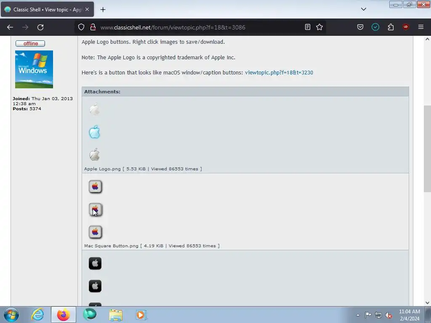Bookmark this page with the star icon
Image resolution: width=431 pixels, height=323 pixels.
click(x=319, y=27)
